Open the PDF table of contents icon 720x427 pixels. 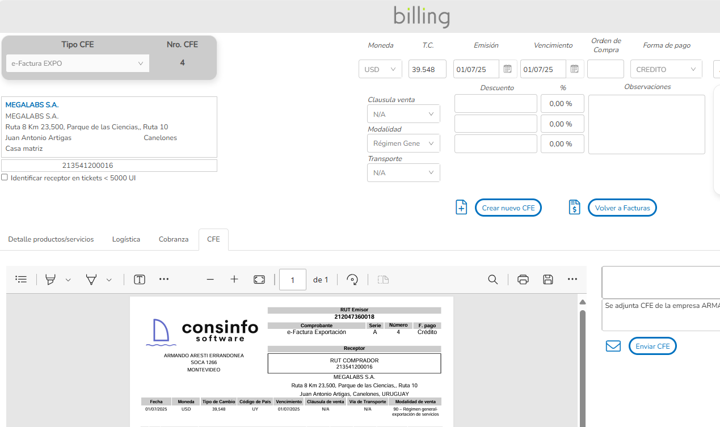[21, 279]
